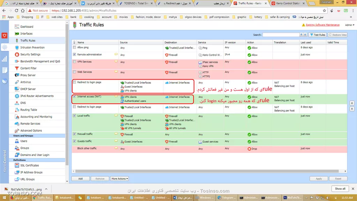Click the Content Filter icon
This screenshot has width=357, height=201.
tap(17, 68)
